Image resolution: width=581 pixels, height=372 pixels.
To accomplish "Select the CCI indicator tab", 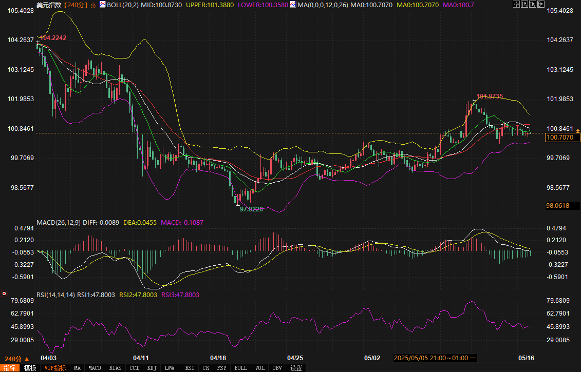I will point(134,368).
